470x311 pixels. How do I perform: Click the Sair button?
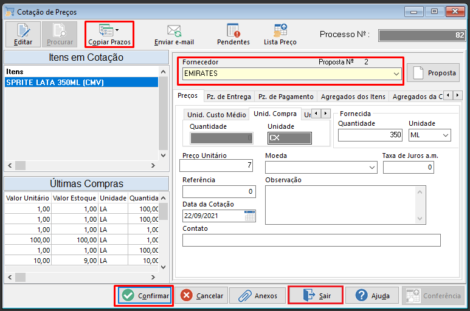[316, 296]
